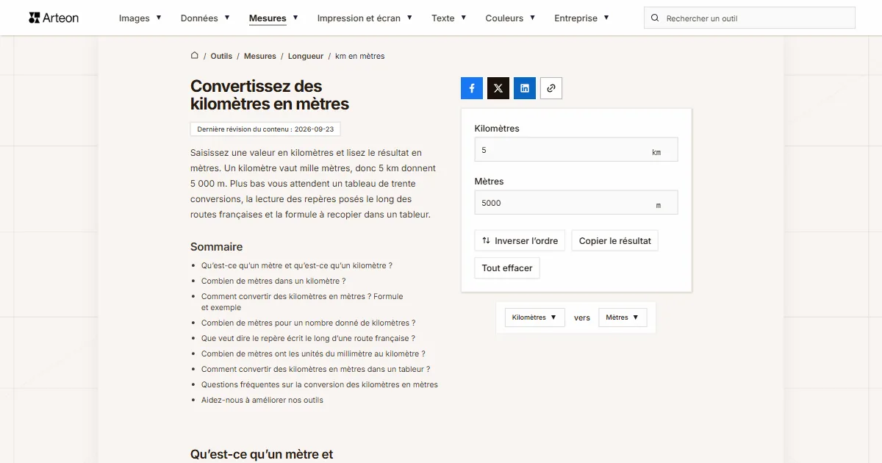Viewport: 882px width, 463px height.
Task: Open the Arteon logo home page
Action: [54, 18]
